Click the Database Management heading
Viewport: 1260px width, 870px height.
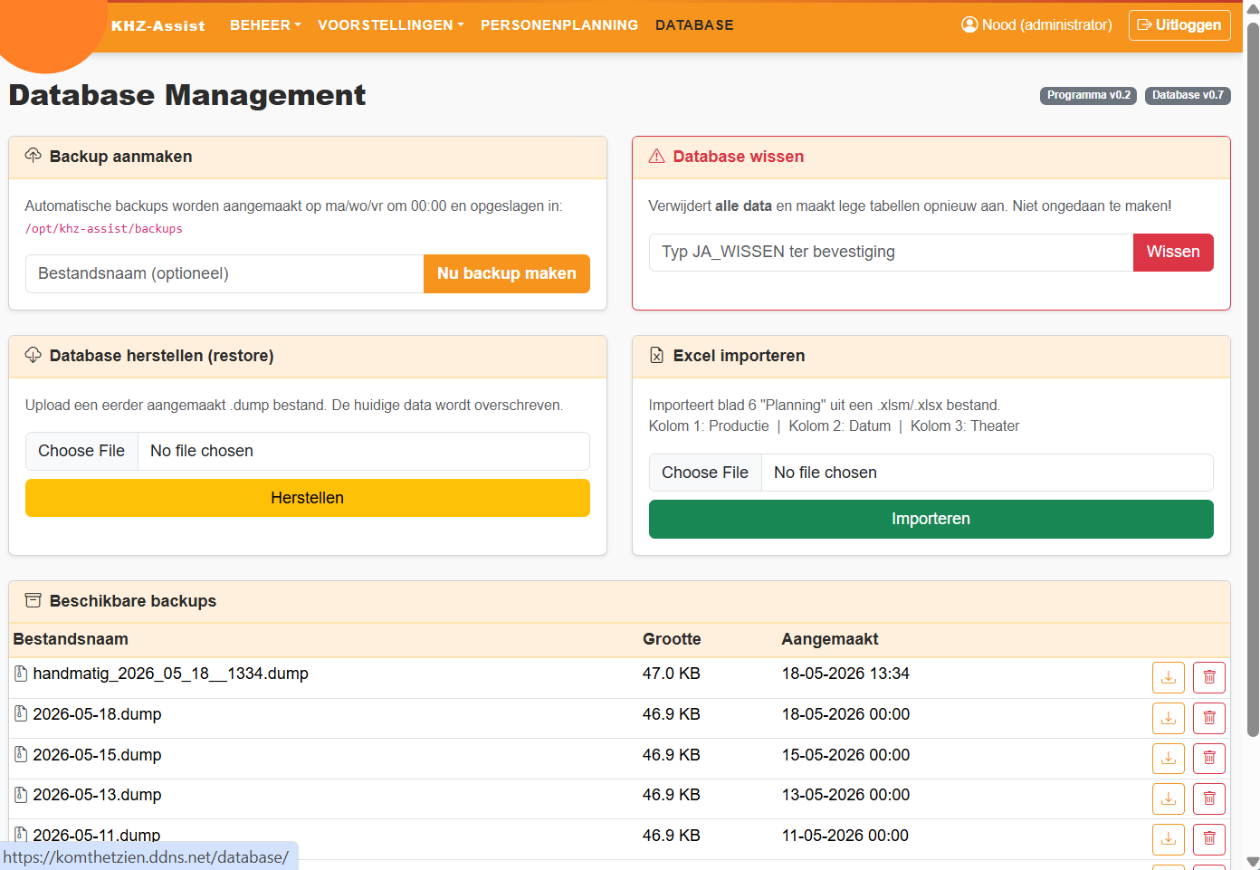[187, 95]
